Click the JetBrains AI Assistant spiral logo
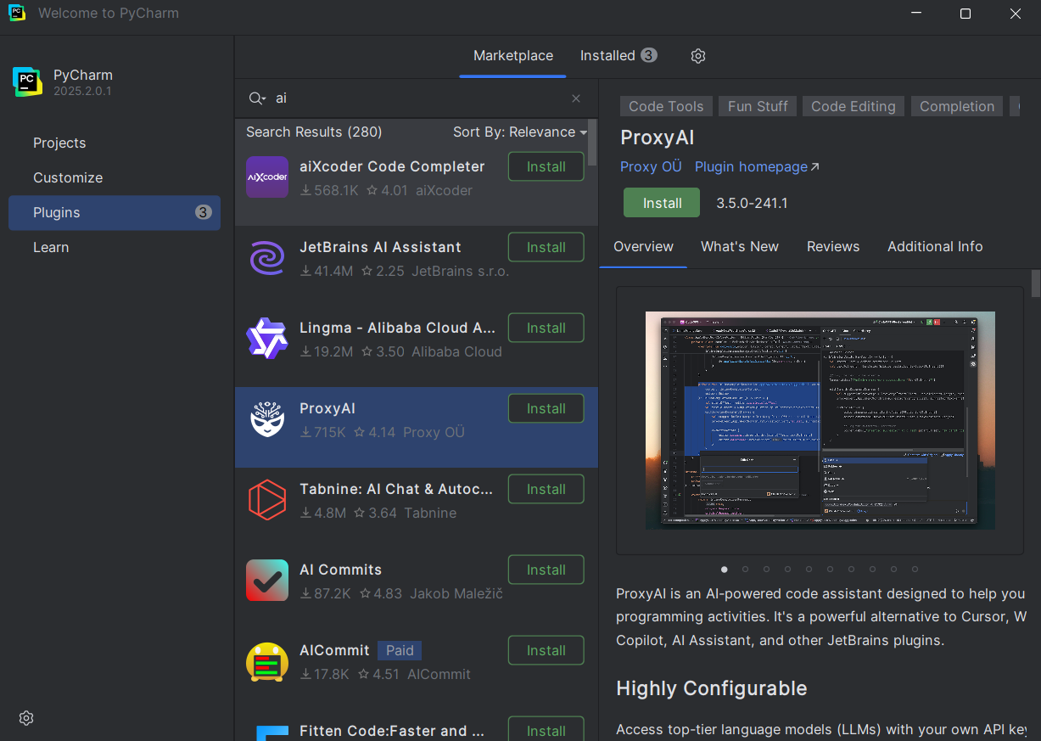 [x=267, y=258]
